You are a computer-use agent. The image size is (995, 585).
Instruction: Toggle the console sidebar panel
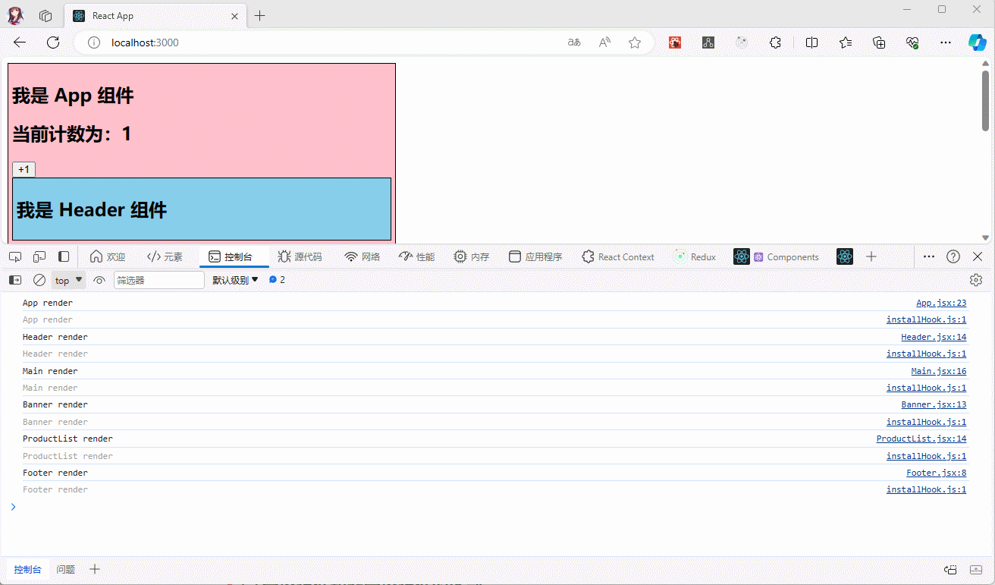pyautogui.click(x=15, y=280)
